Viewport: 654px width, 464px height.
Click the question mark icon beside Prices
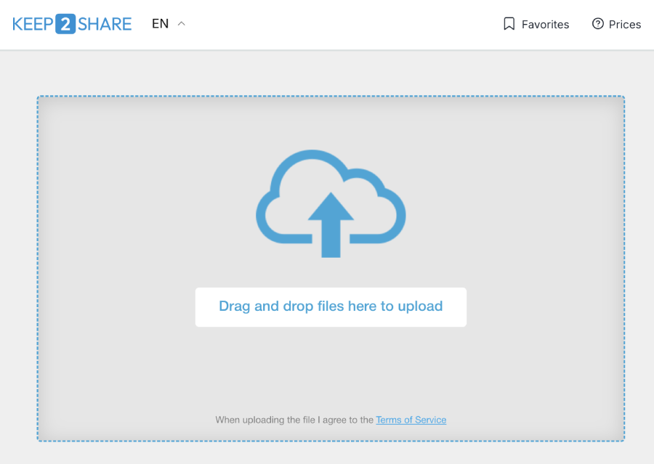598,24
